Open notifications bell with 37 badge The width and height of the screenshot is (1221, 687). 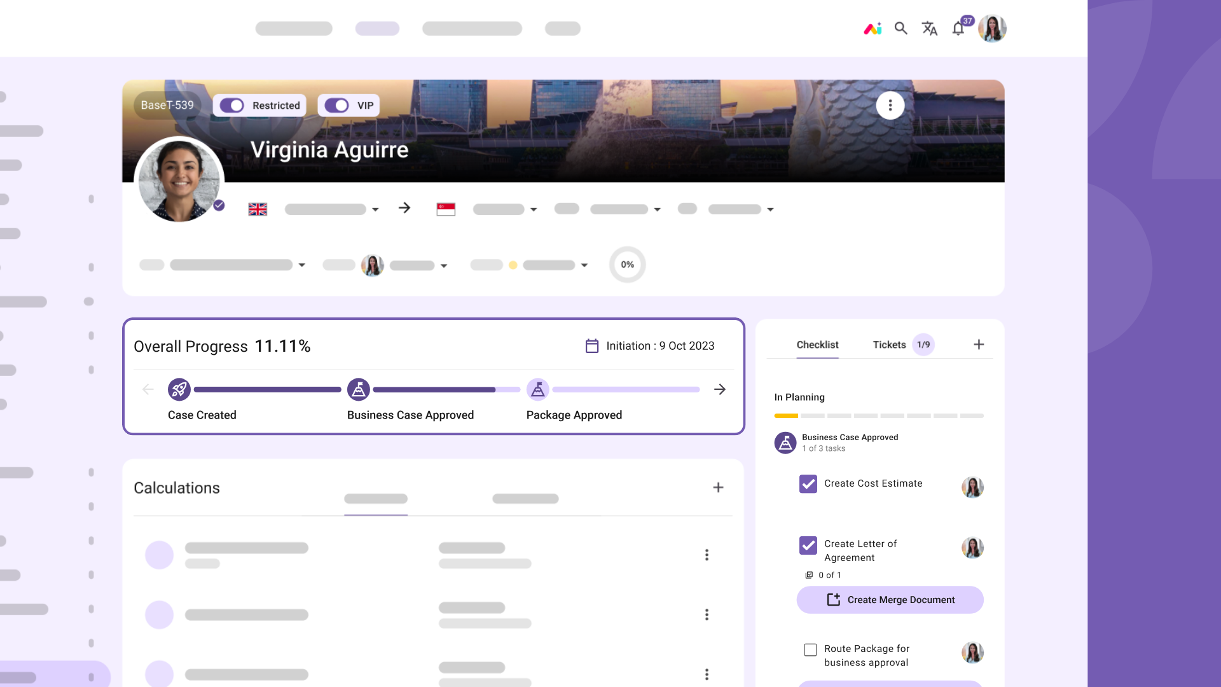click(958, 29)
